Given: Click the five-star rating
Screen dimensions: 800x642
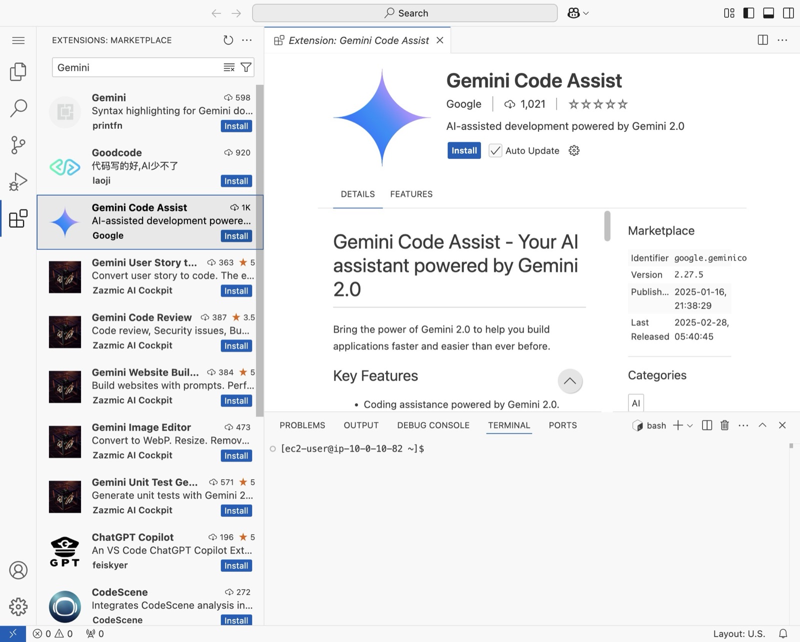Looking at the screenshot, I should pos(597,104).
